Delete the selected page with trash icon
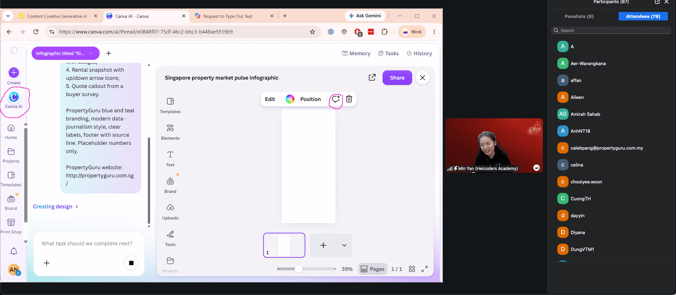 [x=349, y=99]
